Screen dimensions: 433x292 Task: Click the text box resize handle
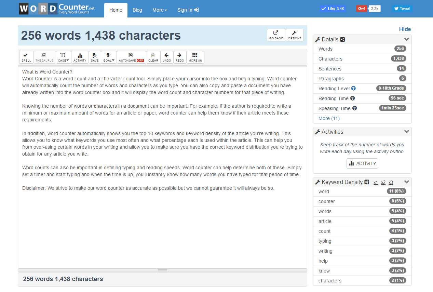click(x=162, y=270)
